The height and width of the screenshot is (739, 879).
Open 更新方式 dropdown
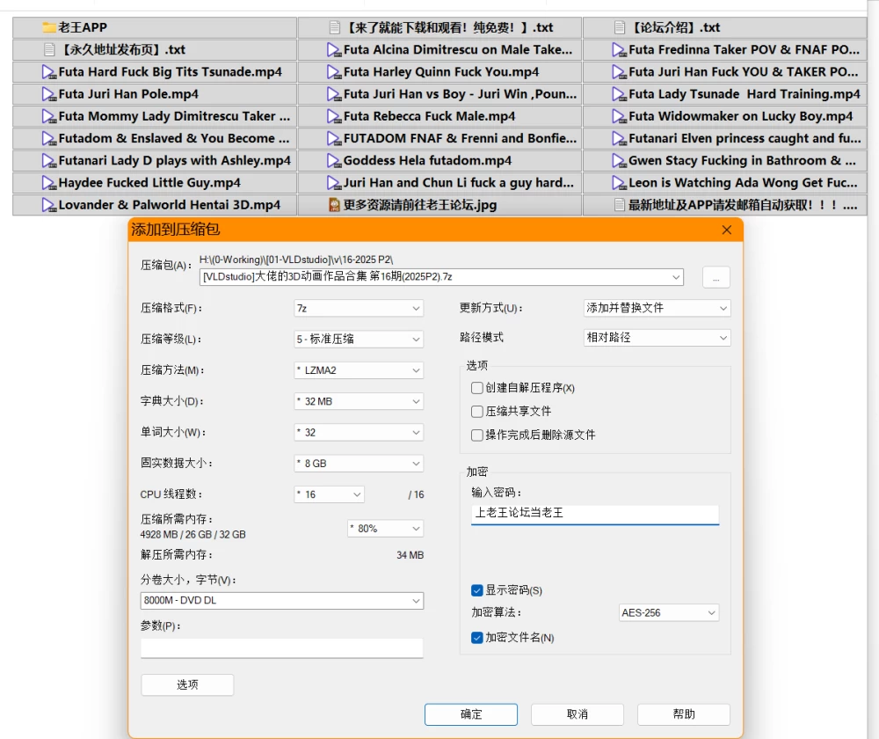[x=657, y=308]
